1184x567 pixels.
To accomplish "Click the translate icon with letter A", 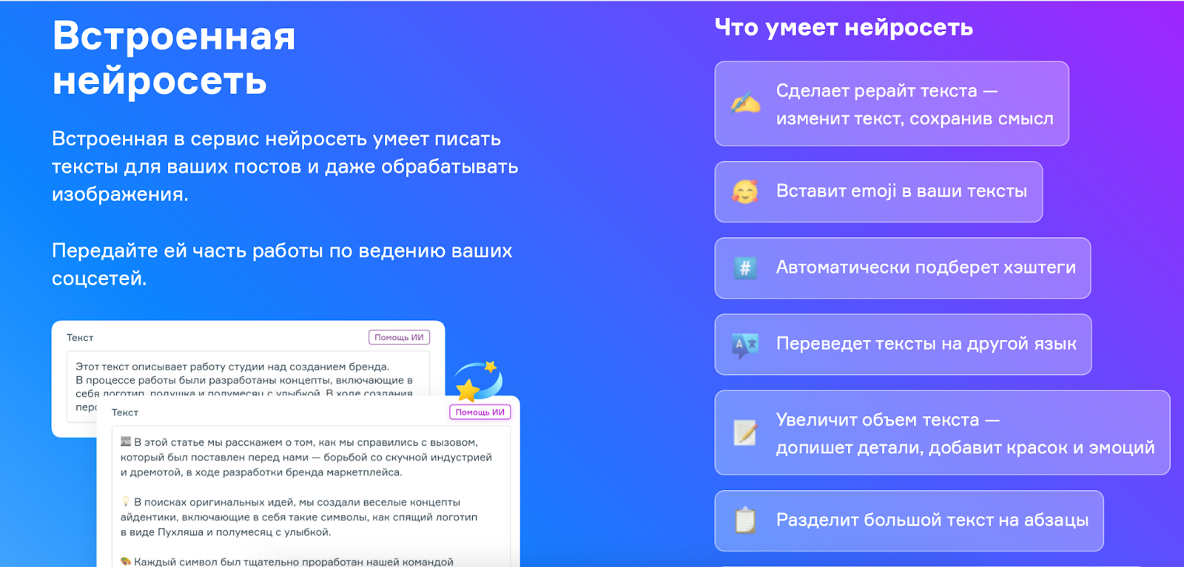I will click(745, 344).
